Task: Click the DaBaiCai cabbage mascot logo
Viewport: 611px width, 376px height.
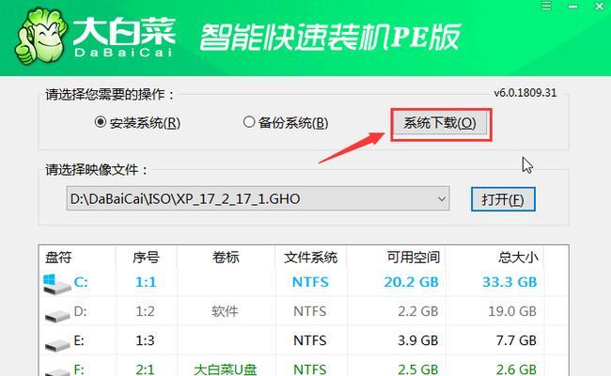Action: (x=41, y=37)
